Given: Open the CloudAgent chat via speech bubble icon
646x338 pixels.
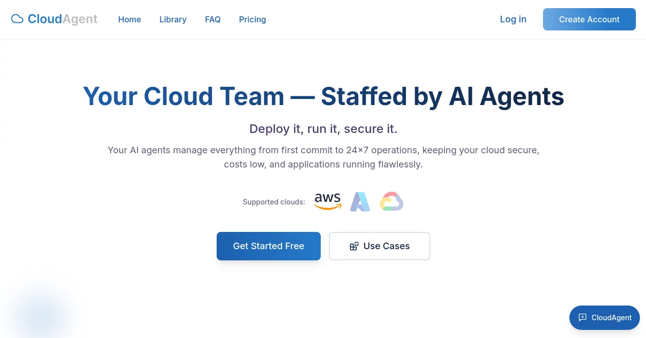Looking at the screenshot, I should (582, 318).
